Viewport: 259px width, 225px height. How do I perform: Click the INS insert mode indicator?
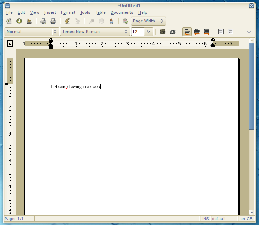[x=205, y=219]
